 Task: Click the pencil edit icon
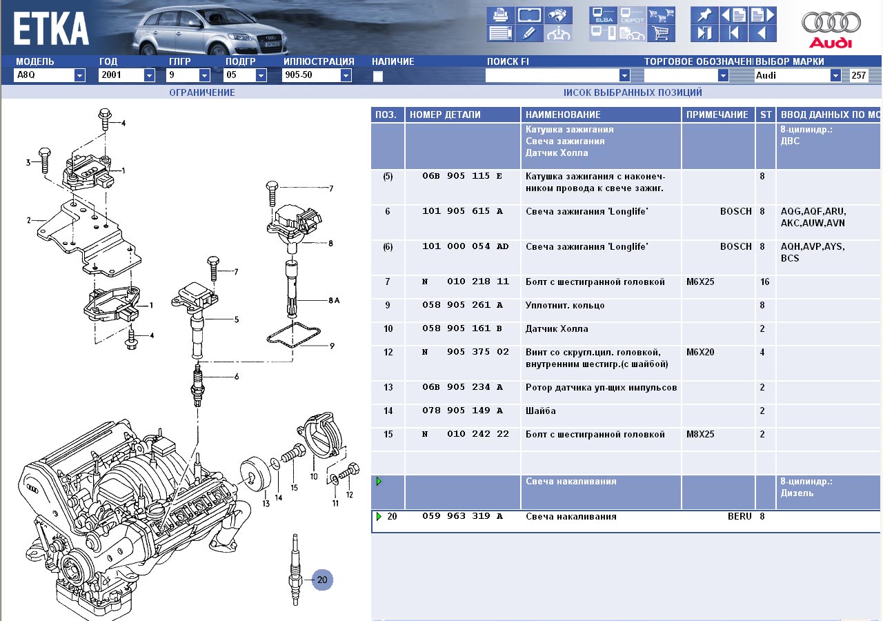click(528, 33)
